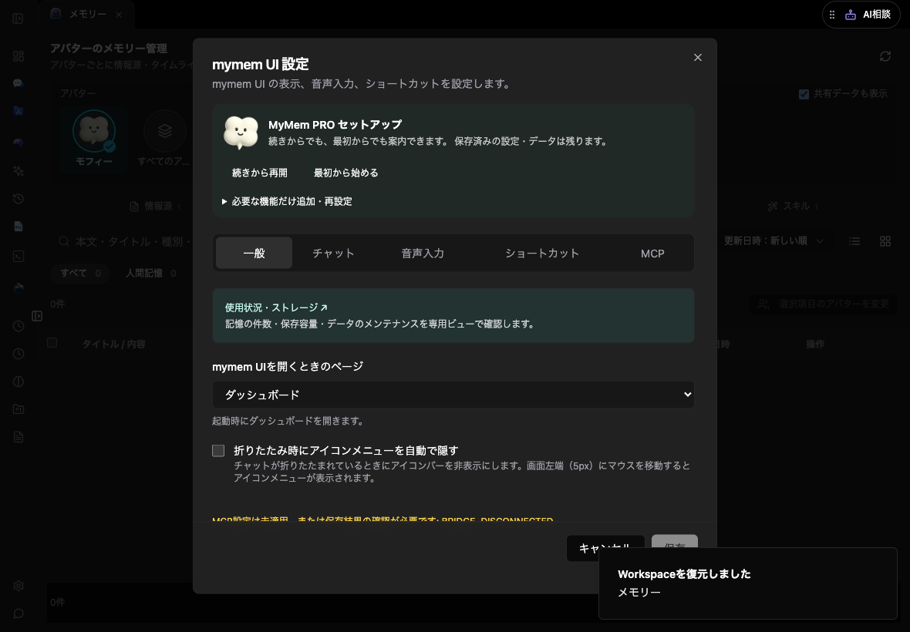This screenshot has width=910, height=632.
Task: Open the スキル tab in memory page
Action: (x=793, y=207)
